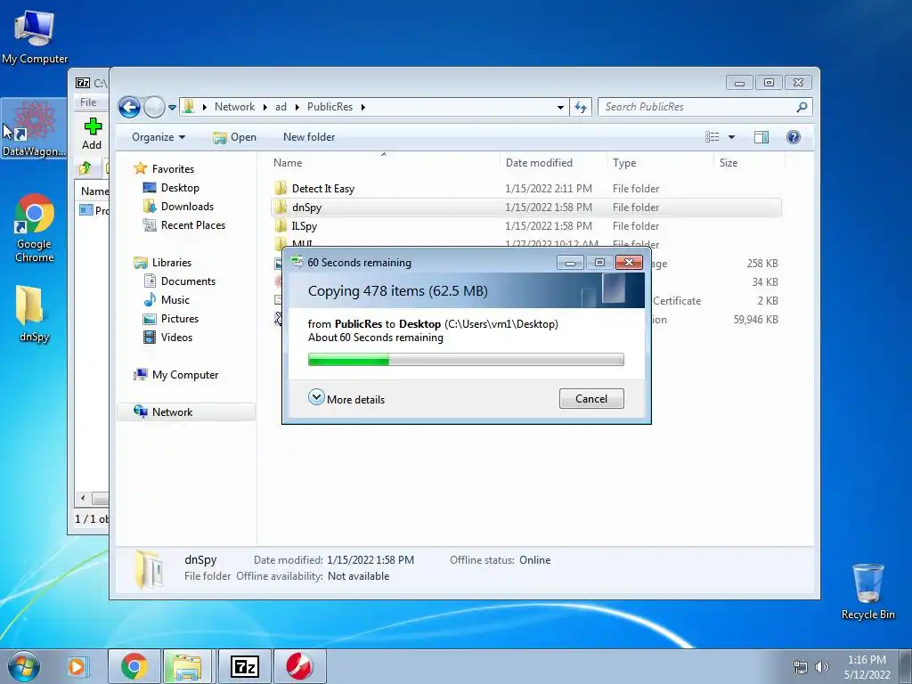Click the disabled forward navigation button
912x684 pixels.
[x=154, y=107]
